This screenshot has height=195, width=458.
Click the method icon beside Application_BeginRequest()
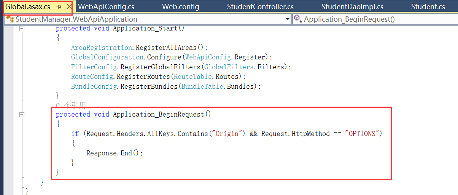click(x=297, y=19)
